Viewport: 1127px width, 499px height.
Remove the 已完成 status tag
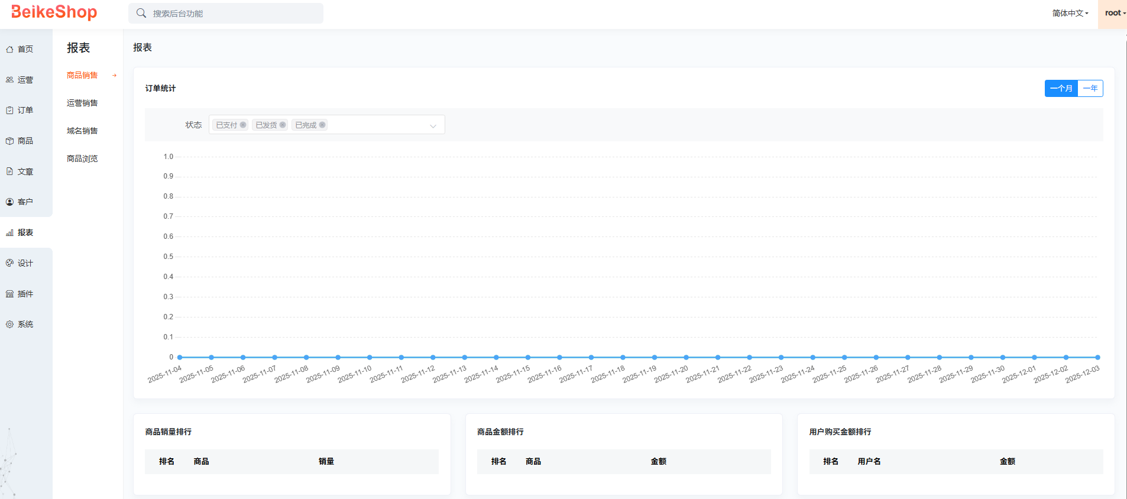click(322, 125)
